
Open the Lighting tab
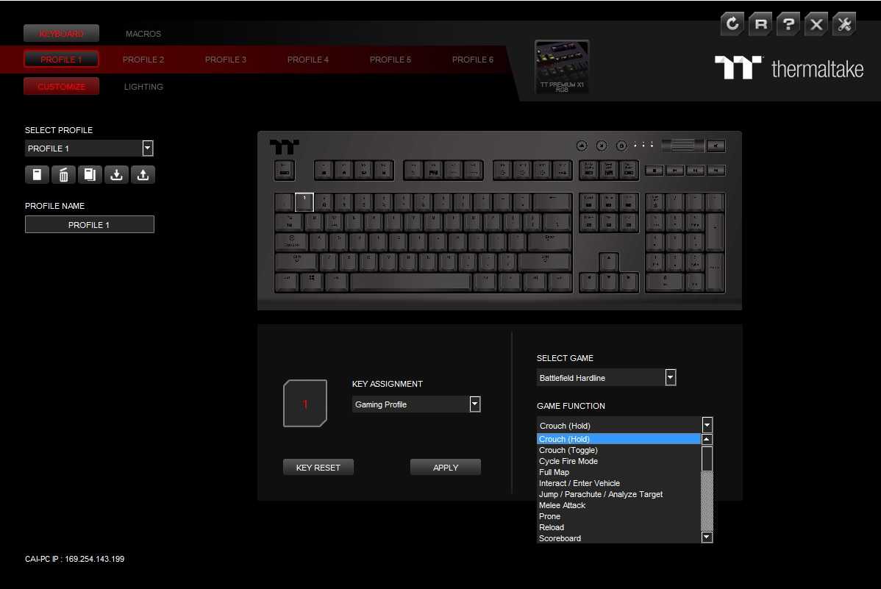coord(143,87)
